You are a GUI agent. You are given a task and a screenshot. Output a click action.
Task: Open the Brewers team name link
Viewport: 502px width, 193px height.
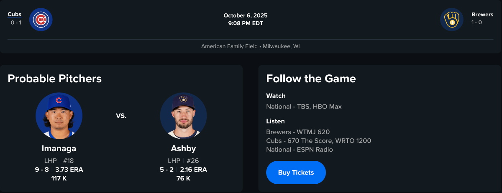coord(482,14)
